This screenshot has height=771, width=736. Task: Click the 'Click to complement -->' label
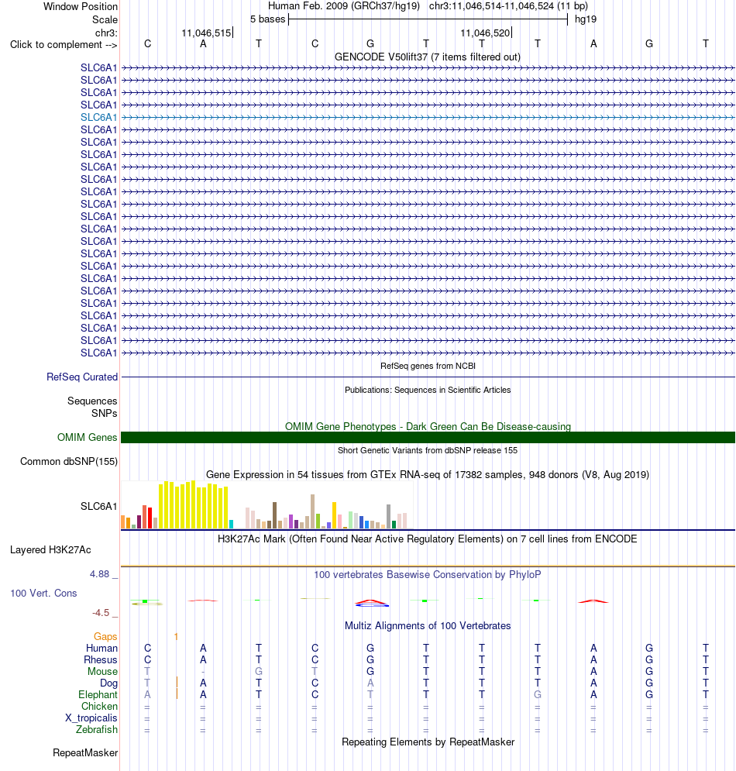pos(64,45)
